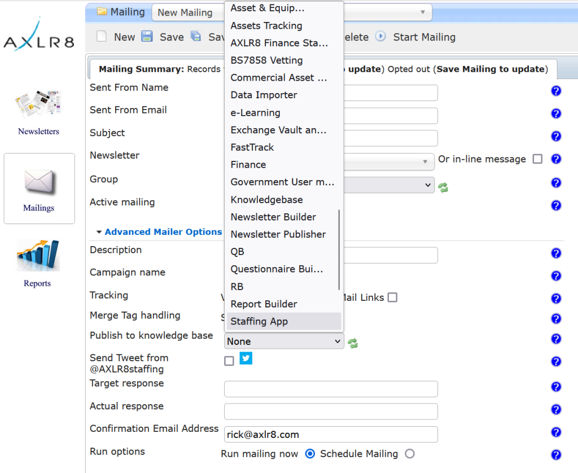Open the Mailings envelope icon
The width and height of the screenshot is (578, 473).
(x=40, y=182)
